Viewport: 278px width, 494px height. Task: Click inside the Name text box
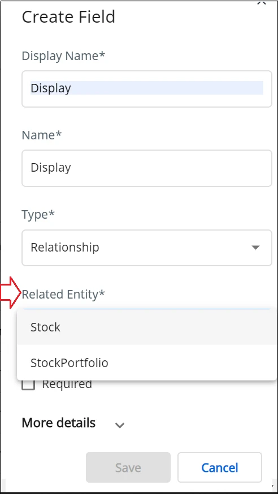pos(147,168)
